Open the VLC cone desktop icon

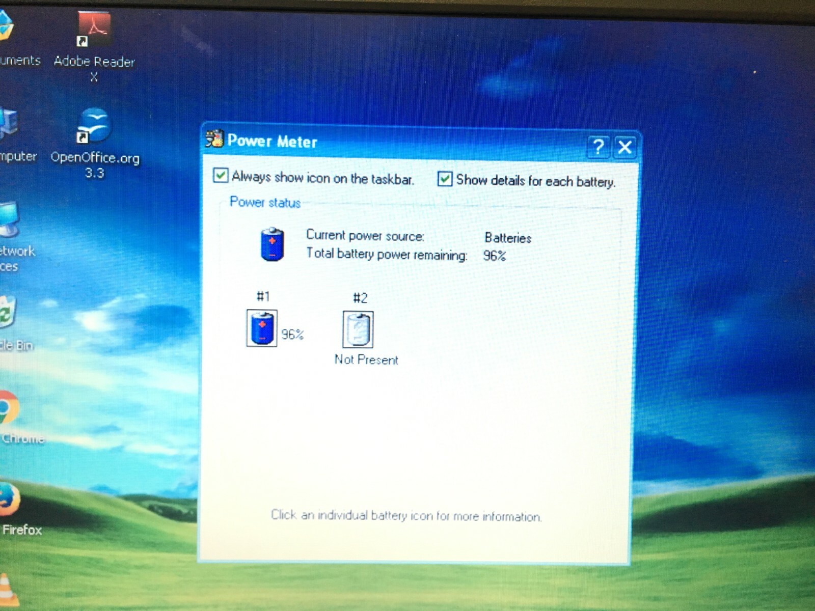click(8, 591)
